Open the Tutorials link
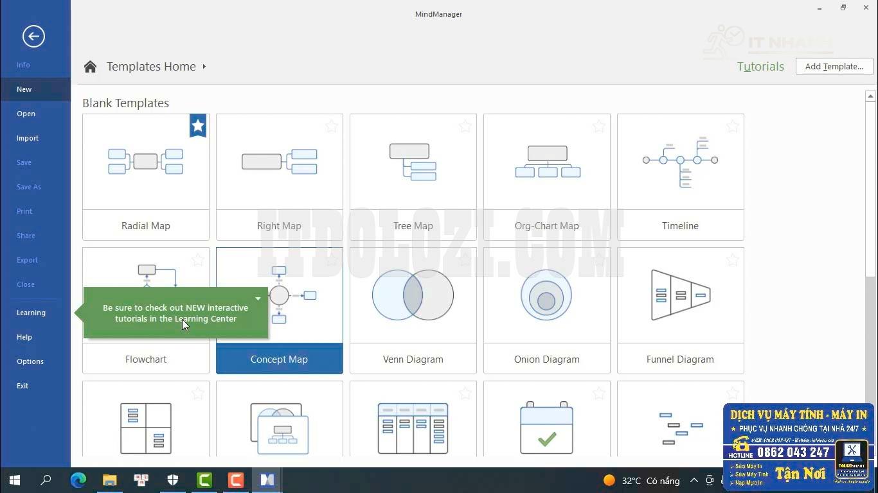Image resolution: width=878 pixels, height=493 pixels. pyautogui.click(x=760, y=67)
